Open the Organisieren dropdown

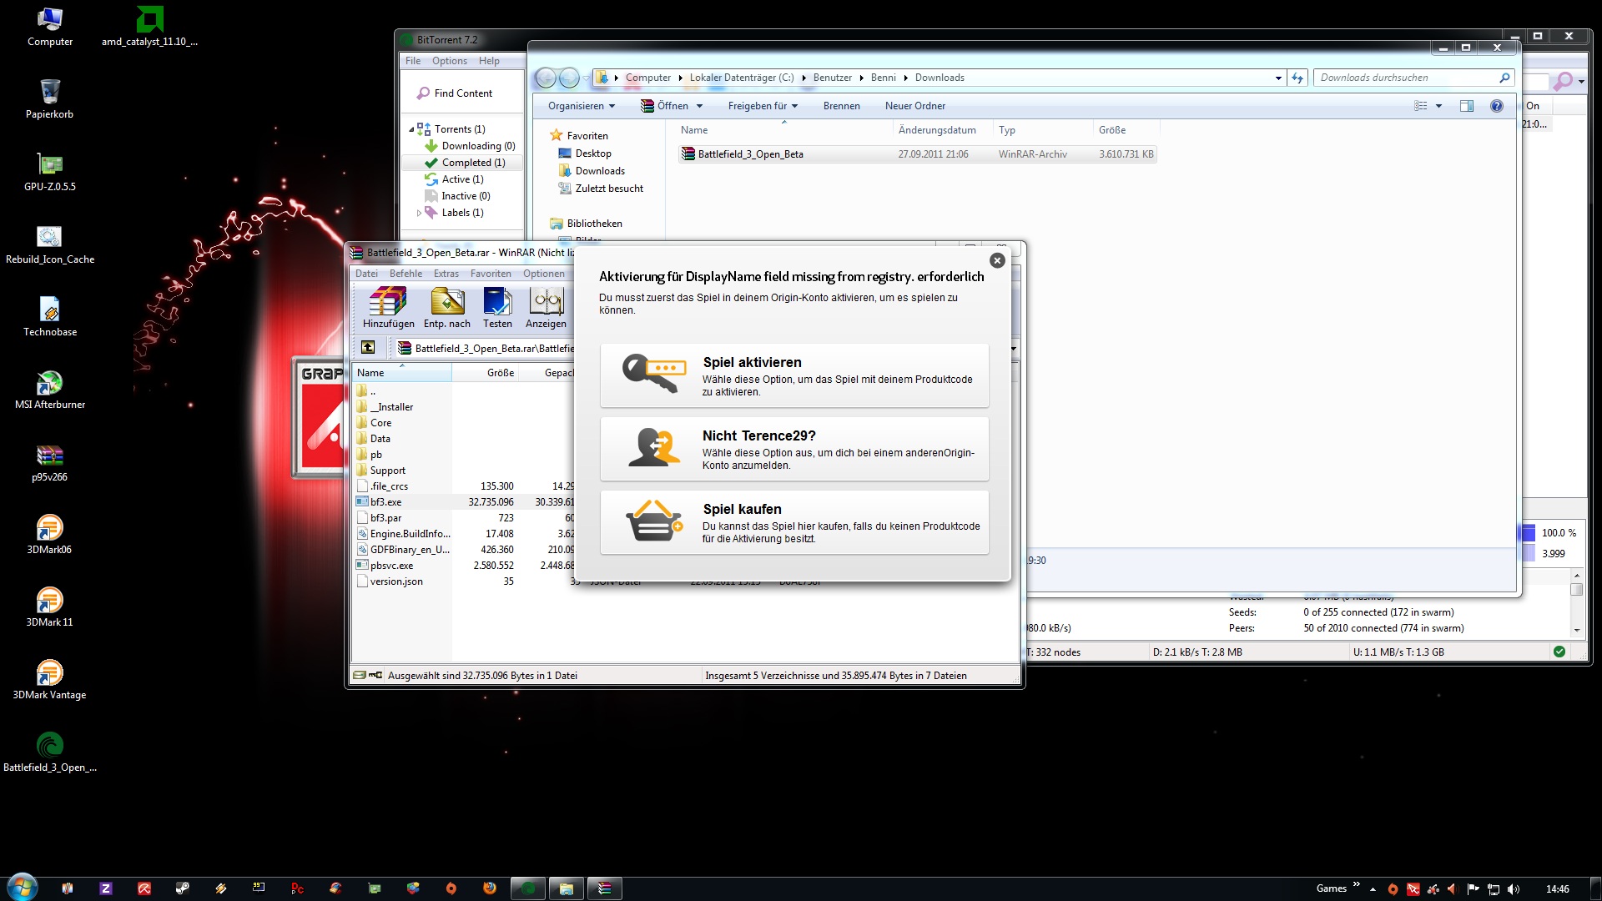(x=581, y=106)
